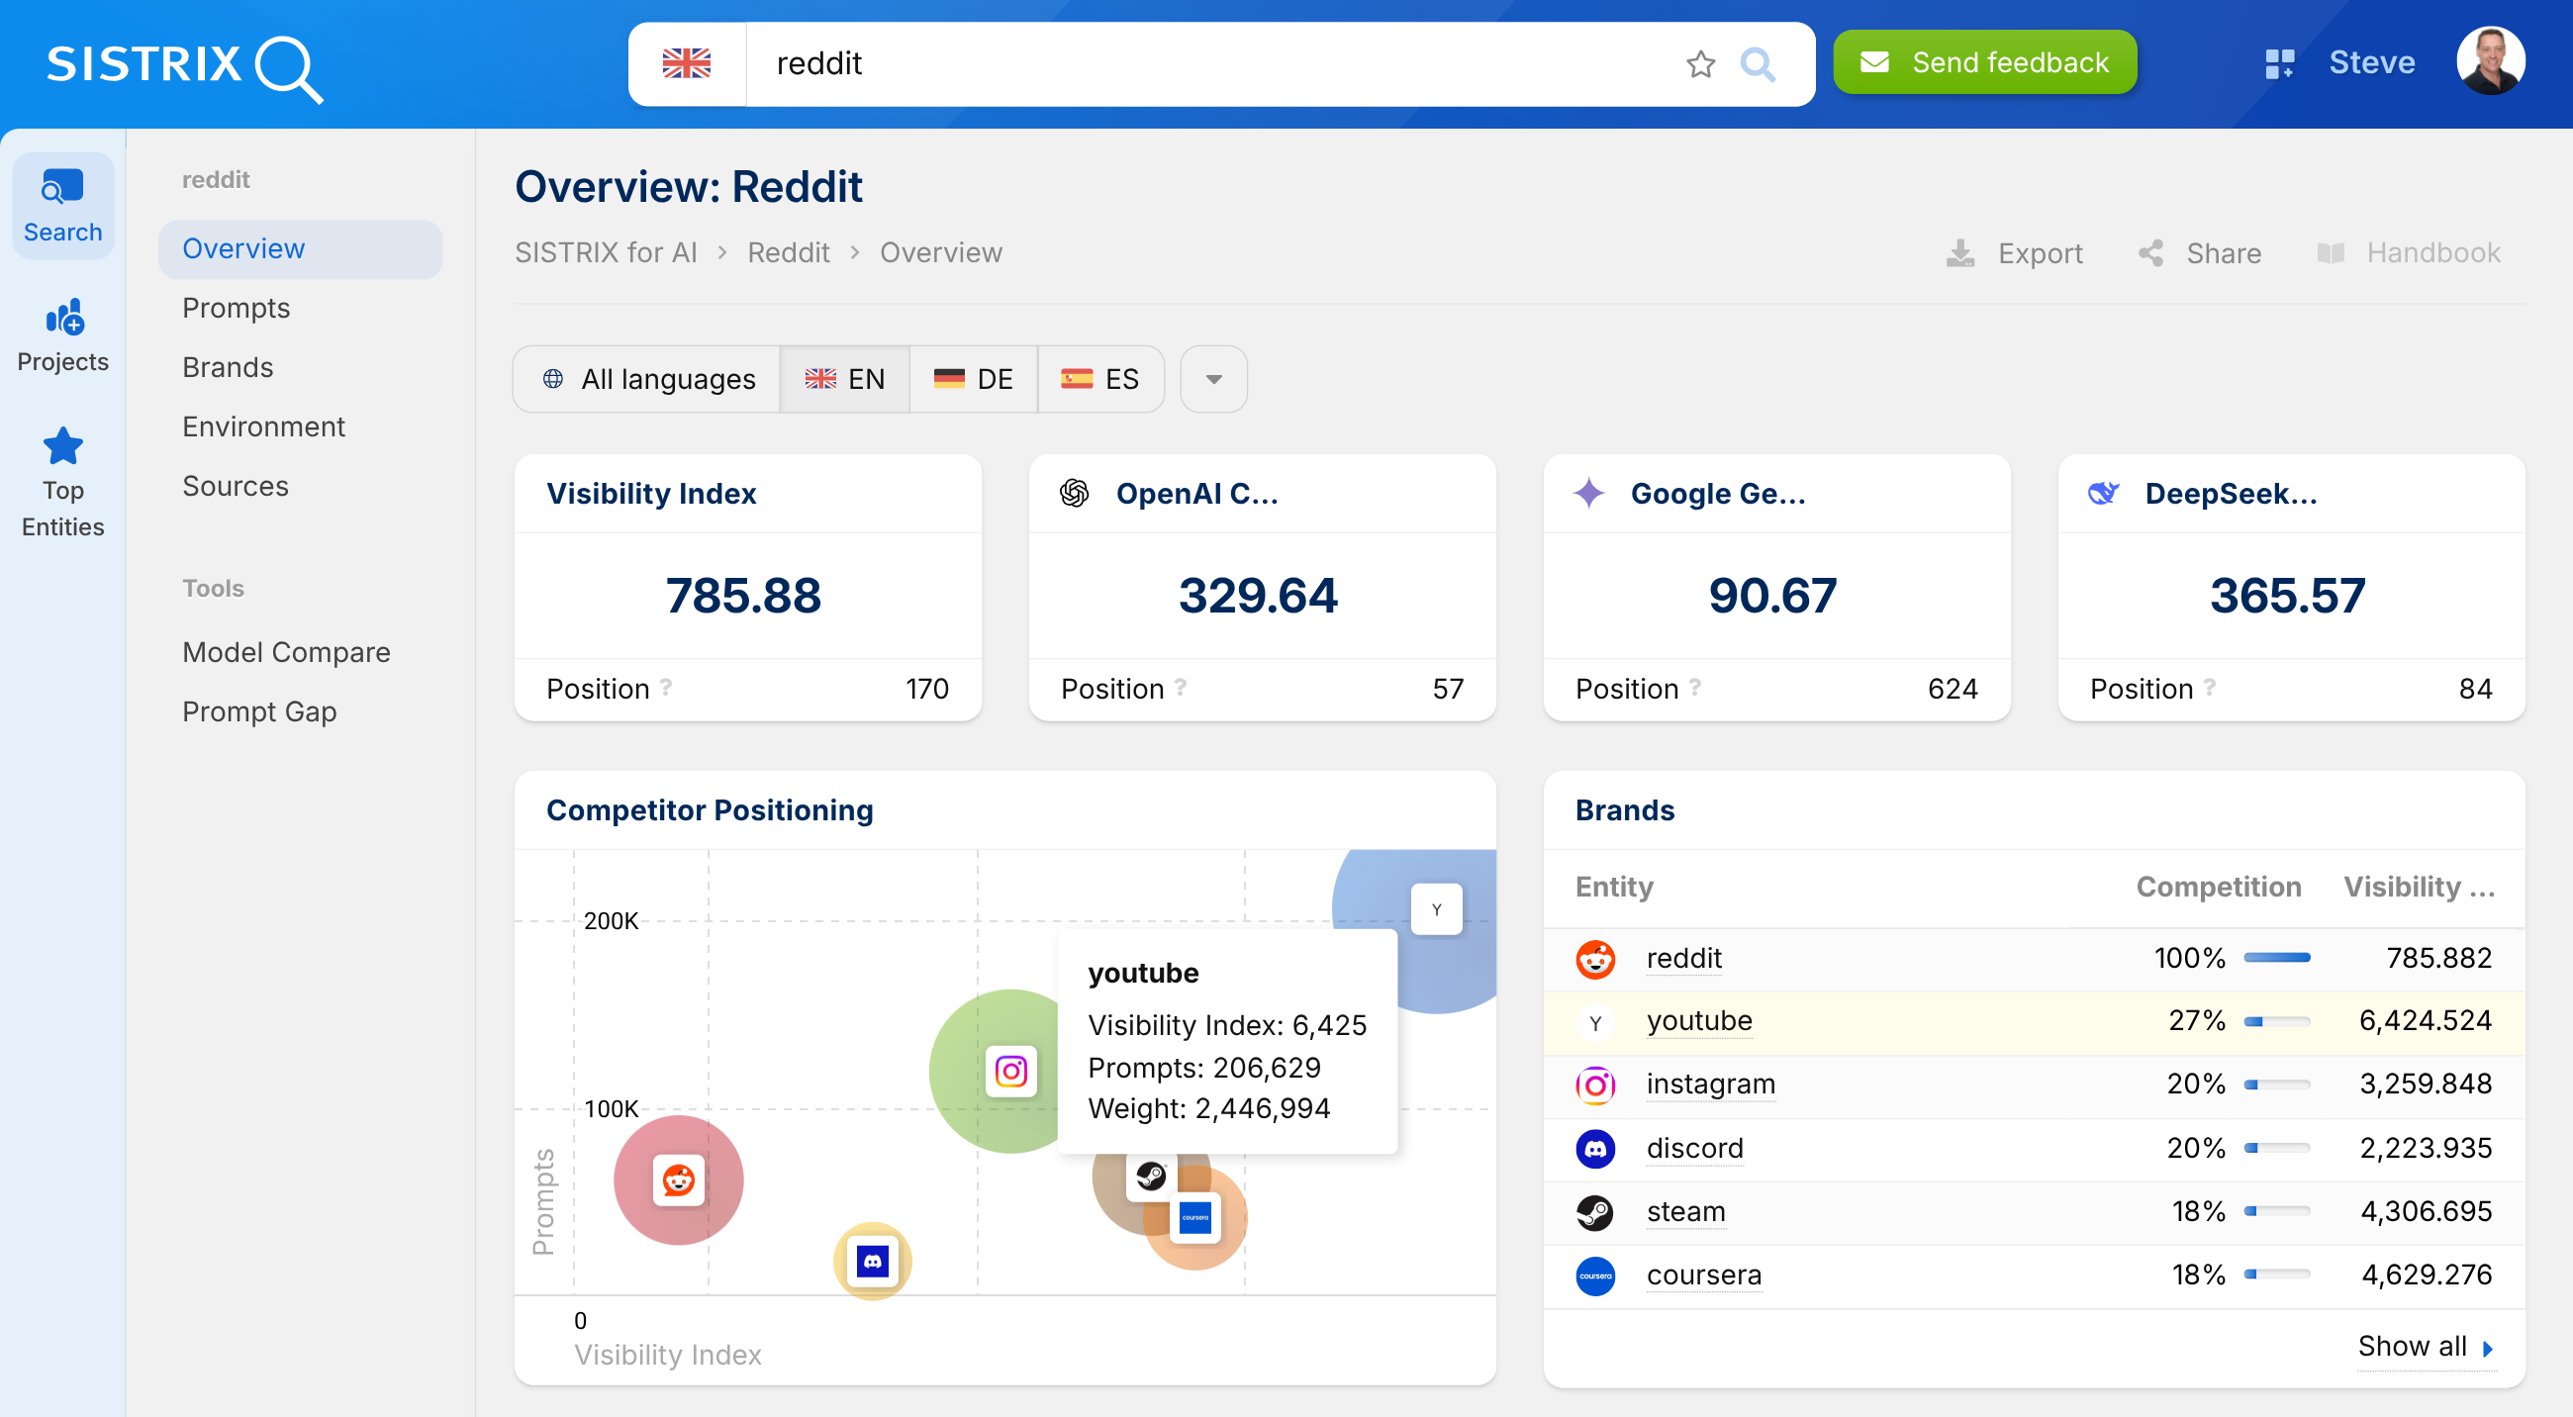
Task: Select the EN language filter
Action: (844, 379)
